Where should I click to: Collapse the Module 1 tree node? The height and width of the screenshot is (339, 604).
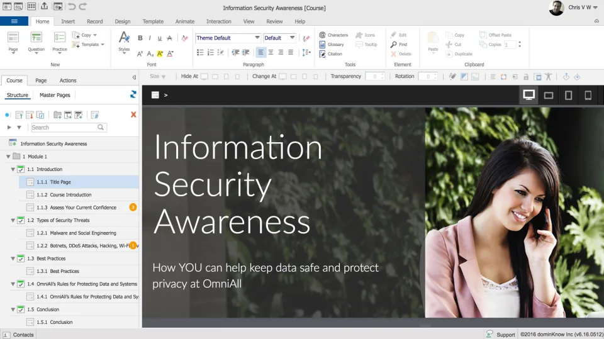[x=8, y=157]
